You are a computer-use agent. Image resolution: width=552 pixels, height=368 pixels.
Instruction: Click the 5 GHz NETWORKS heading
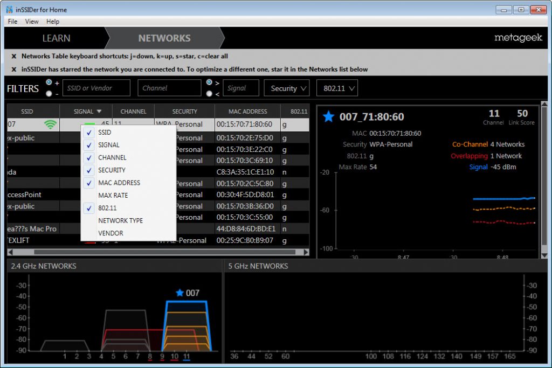[258, 266]
